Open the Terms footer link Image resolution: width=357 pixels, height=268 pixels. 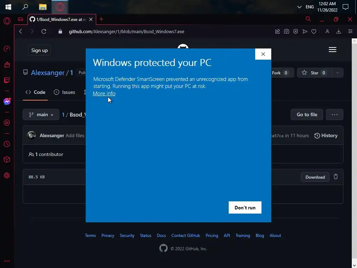pos(90,236)
